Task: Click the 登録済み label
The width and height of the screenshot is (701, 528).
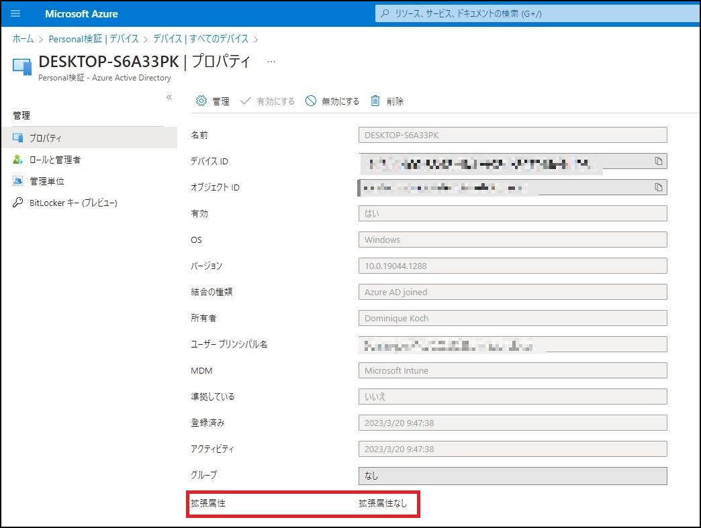Action: click(208, 423)
